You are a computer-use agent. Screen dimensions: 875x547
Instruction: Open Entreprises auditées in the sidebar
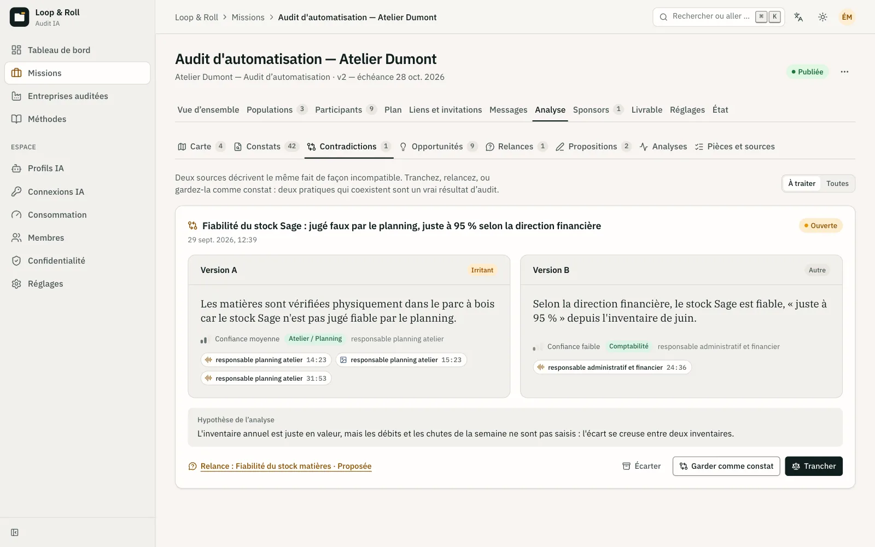[77, 96]
